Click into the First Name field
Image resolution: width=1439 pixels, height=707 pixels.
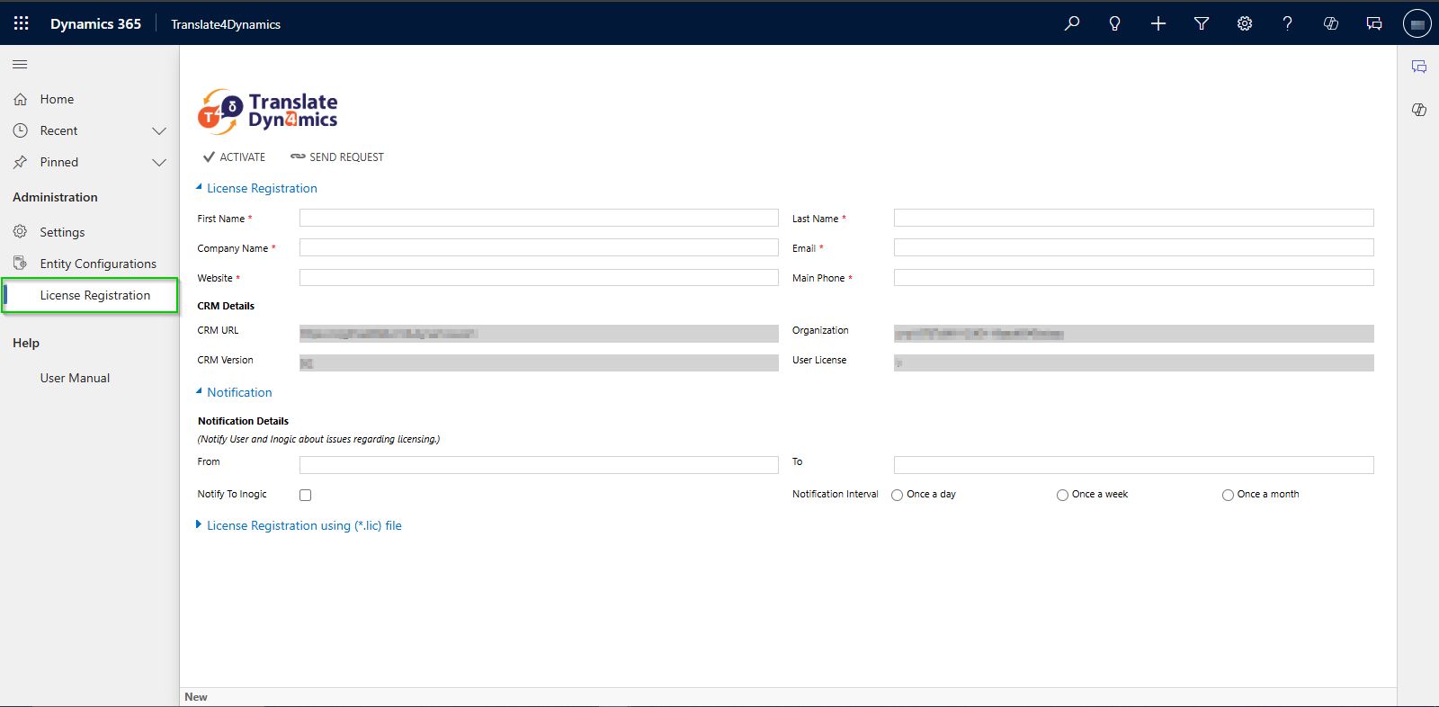pyautogui.click(x=538, y=218)
